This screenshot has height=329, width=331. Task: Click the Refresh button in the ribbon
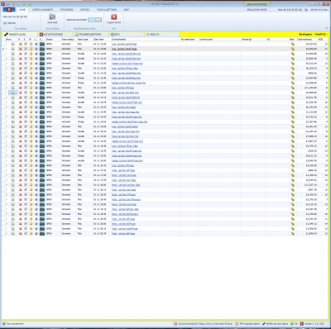[x=10, y=23]
